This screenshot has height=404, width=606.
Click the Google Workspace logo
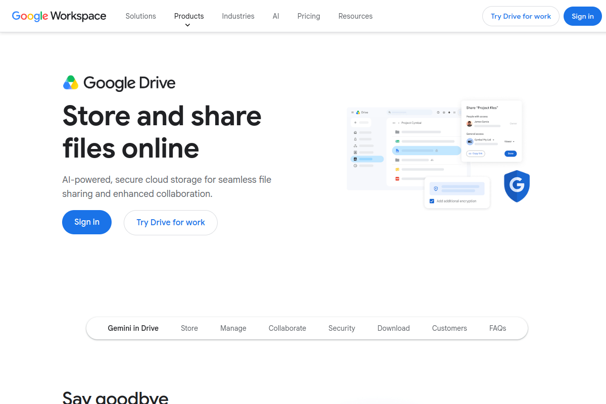(x=59, y=16)
